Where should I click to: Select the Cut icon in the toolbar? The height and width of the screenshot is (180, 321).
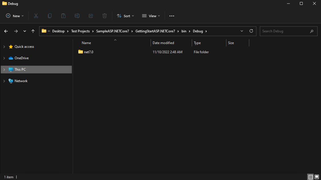[36, 16]
